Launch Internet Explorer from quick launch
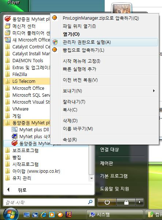 tap(43, 215)
